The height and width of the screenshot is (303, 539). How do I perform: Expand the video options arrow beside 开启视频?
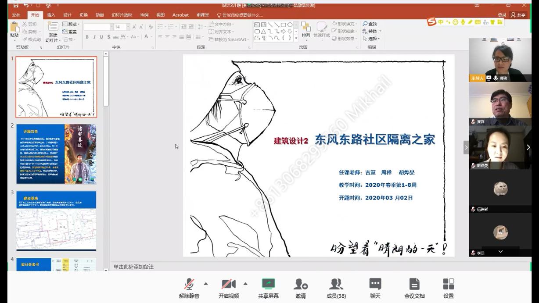(245, 284)
